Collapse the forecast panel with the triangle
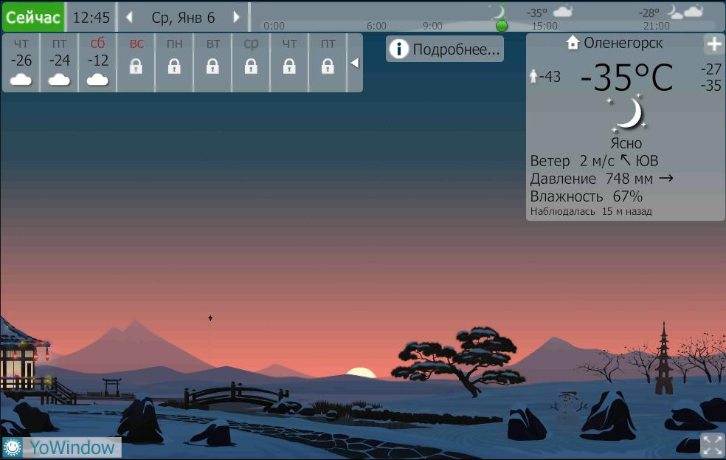The width and height of the screenshot is (726, 460). [355, 63]
